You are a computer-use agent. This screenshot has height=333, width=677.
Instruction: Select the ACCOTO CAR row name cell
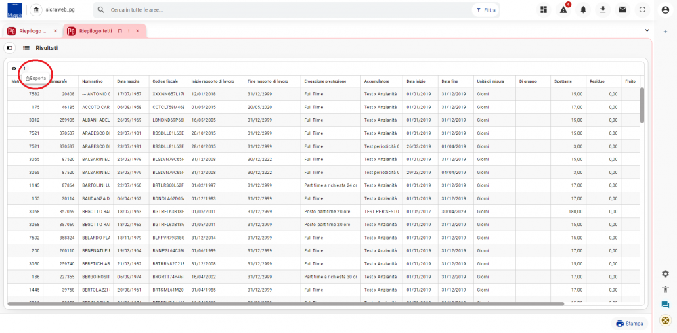96,107
